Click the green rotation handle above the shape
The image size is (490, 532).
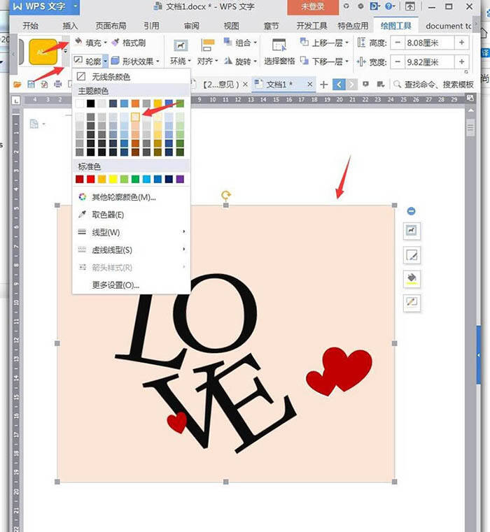(225, 196)
